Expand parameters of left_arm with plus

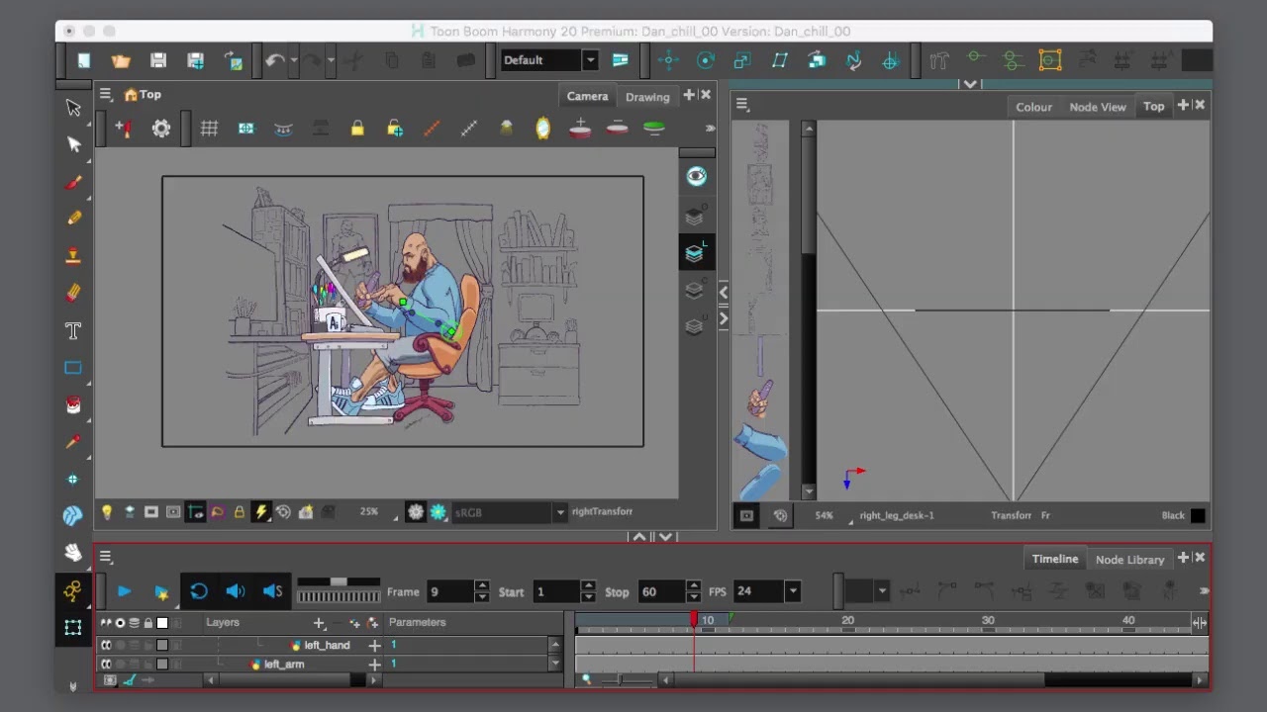pyautogui.click(x=374, y=664)
